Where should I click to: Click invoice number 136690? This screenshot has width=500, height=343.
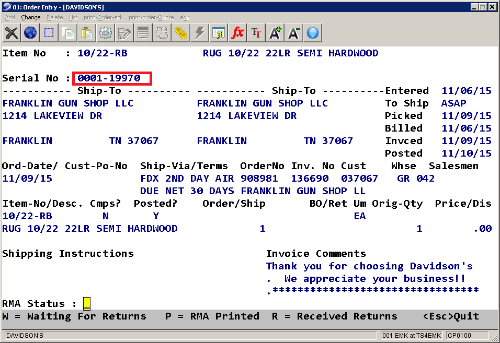pos(310,179)
